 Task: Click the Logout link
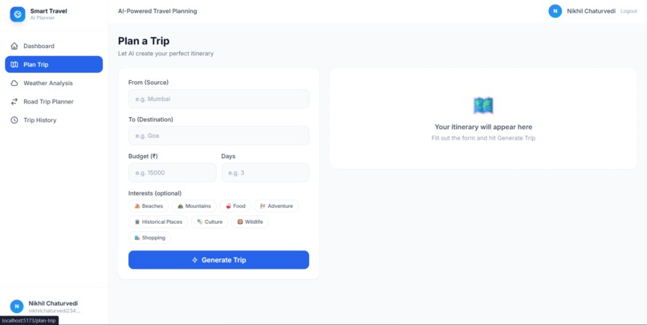(629, 11)
